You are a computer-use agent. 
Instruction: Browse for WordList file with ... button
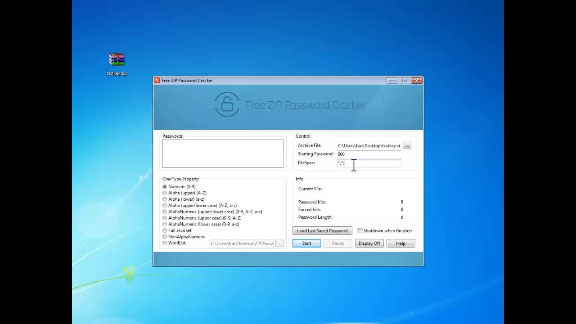tap(279, 243)
